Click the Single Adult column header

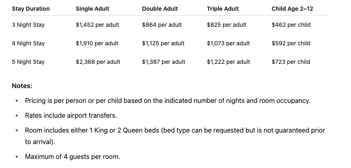pos(92,9)
